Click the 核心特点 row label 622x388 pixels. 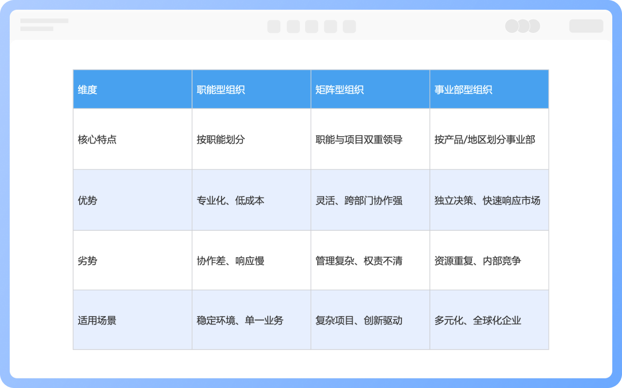coord(132,139)
